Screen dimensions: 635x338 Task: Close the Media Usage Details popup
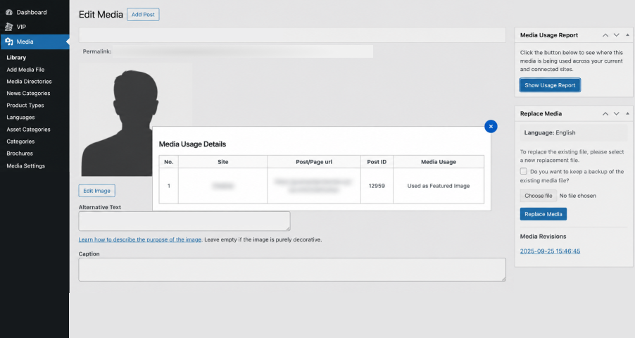pos(491,127)
